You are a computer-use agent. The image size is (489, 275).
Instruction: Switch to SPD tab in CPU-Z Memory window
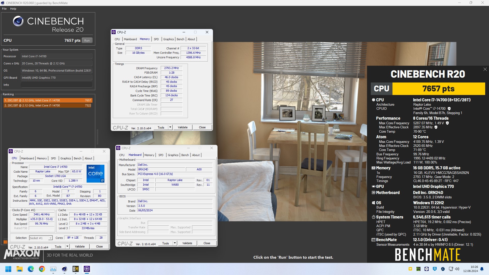click(156, 39)
